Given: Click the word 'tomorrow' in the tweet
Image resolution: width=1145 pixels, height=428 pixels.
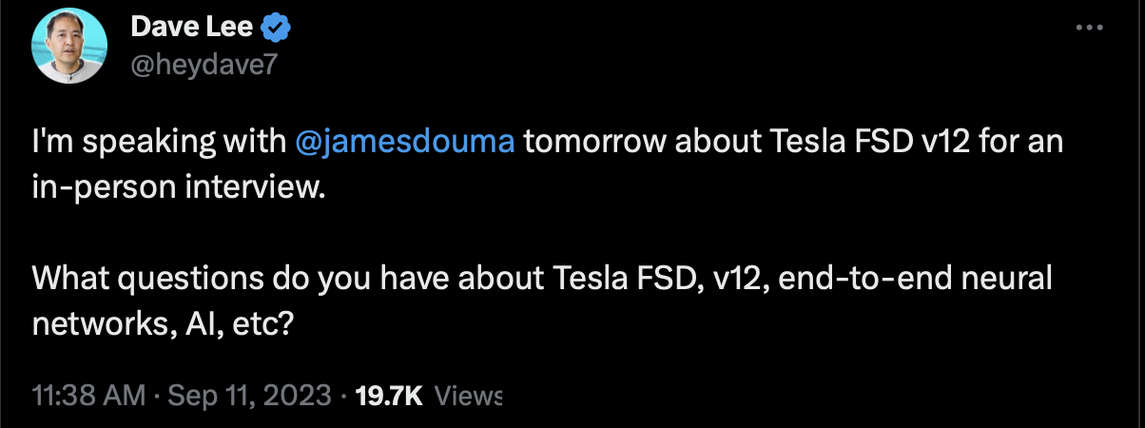Looking at the screenshot, I should point(585,145).
